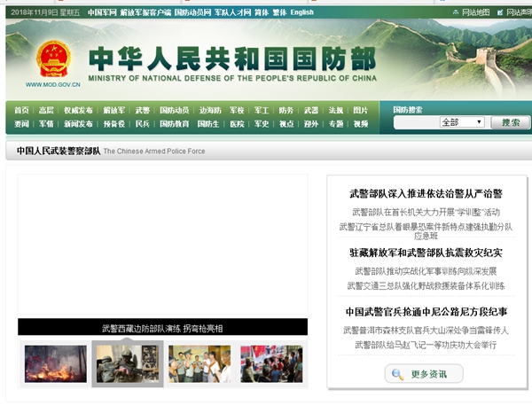532x405 pixels.
Task: Select the highlighted soldiers drill thumbnail
Action: coord(127,363)
